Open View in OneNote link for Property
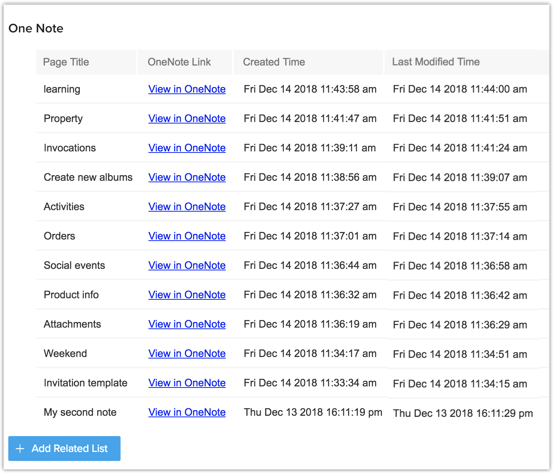Viewport: 553px width, 473px height. [x=187, y=119]
